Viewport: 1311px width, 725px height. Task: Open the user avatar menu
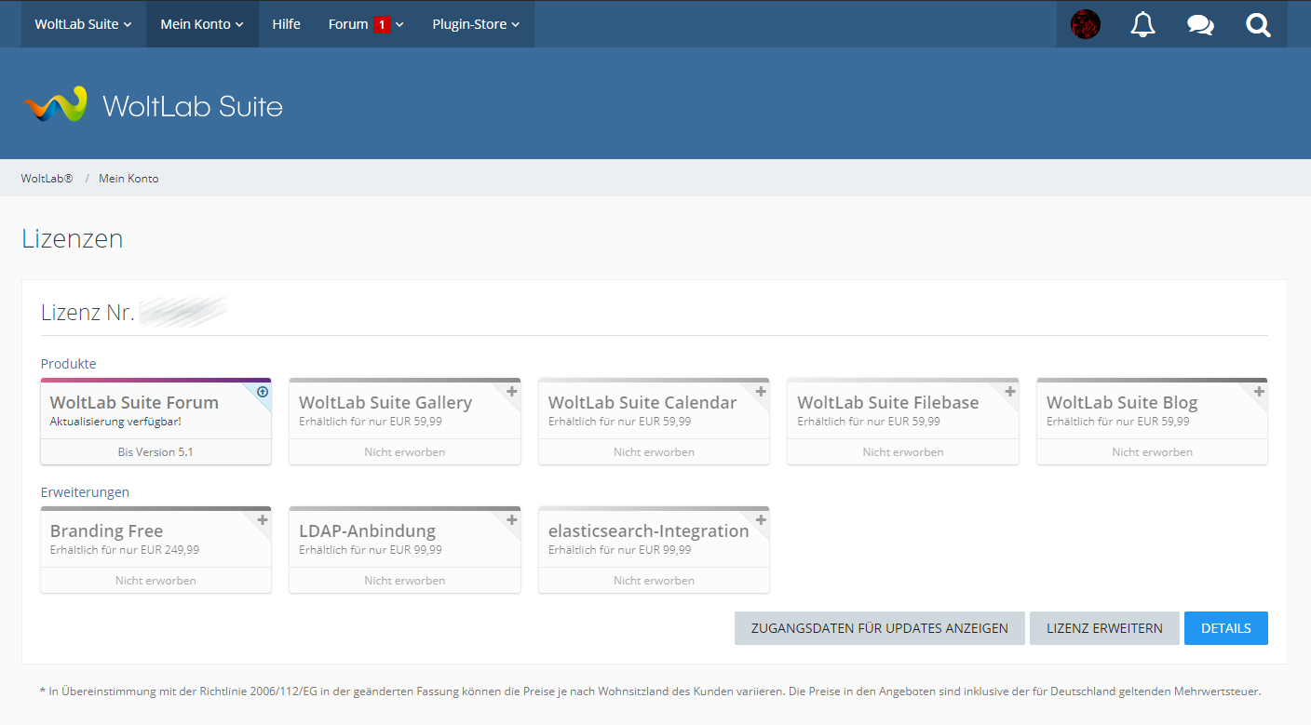pyautogui.click(x=1086, y=24)
